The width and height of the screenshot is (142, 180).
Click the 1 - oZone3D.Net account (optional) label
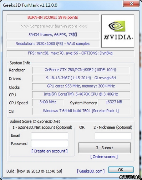42,127
